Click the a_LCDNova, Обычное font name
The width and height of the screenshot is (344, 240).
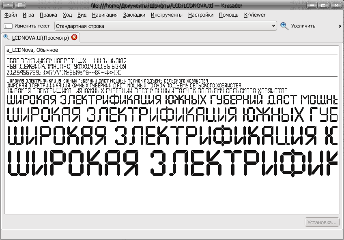click(x=32, y=50)
